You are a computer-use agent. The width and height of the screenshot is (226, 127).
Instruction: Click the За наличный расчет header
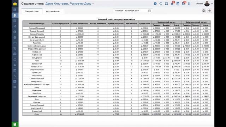tap(166, 22)
